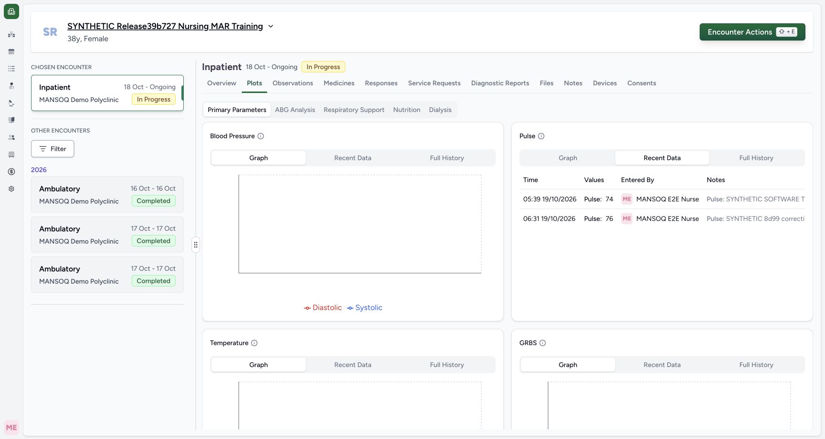This screenshot has height=439, width=825.
Task: Switch Blood Pressure to Recent Data view
Action: pos(353,158)
